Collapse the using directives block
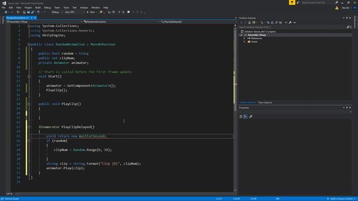358x201 pixels. (x=29, y=26)
